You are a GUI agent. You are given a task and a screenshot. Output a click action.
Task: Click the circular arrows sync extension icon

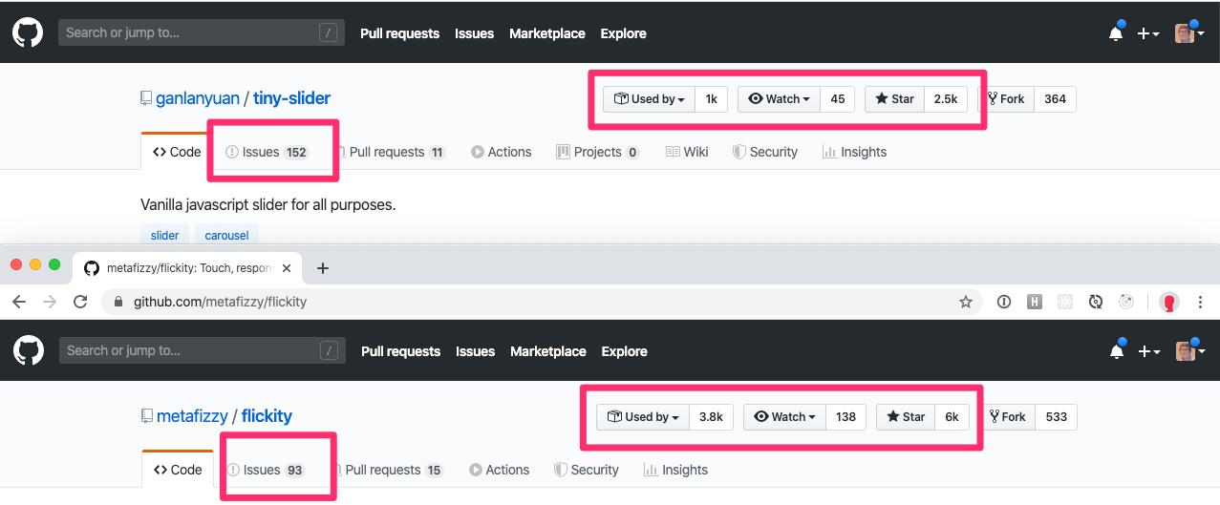point(1096,302)
